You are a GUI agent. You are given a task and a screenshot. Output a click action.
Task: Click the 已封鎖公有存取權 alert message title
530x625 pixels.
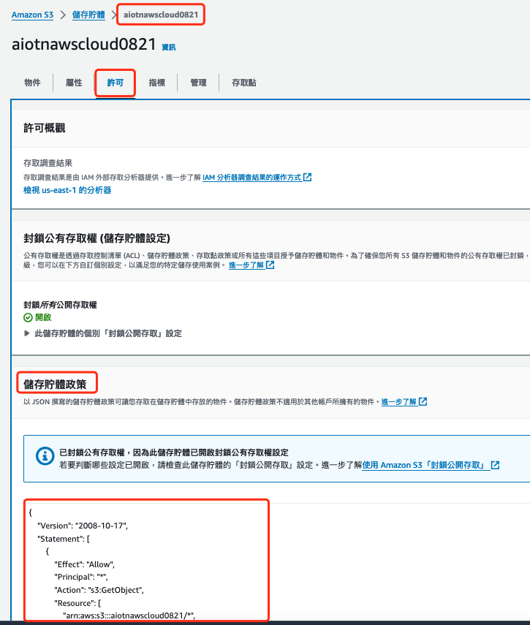(174, 452)
